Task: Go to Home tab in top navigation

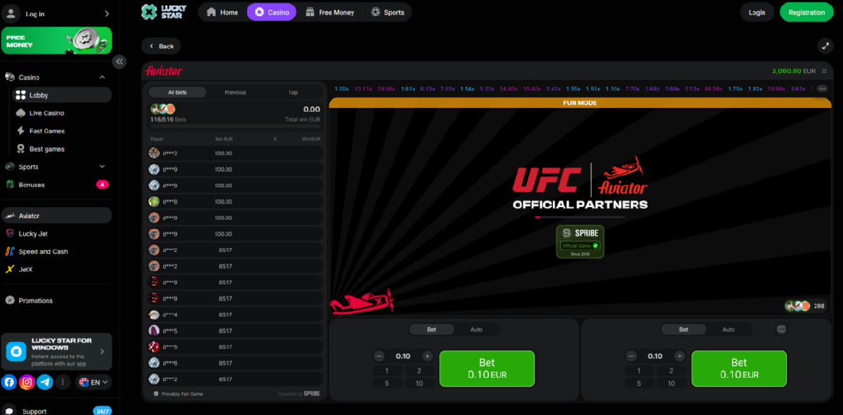Action: pos(222,12)
